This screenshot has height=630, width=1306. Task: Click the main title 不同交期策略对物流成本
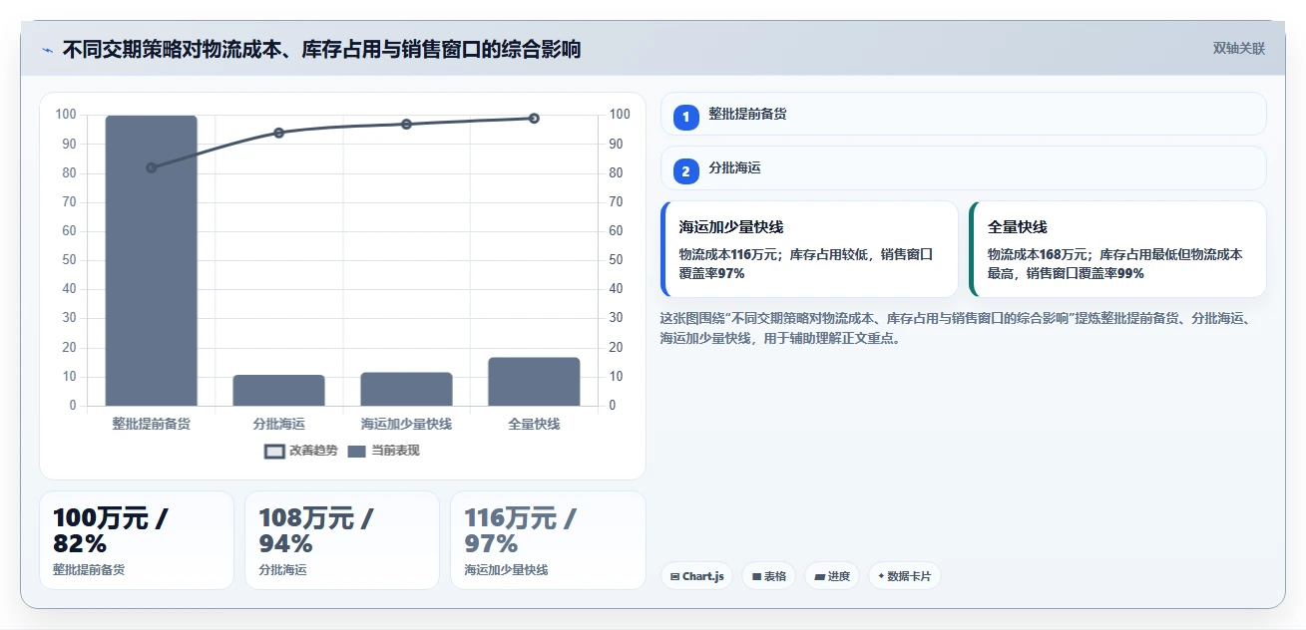click(x=321, y=49)
